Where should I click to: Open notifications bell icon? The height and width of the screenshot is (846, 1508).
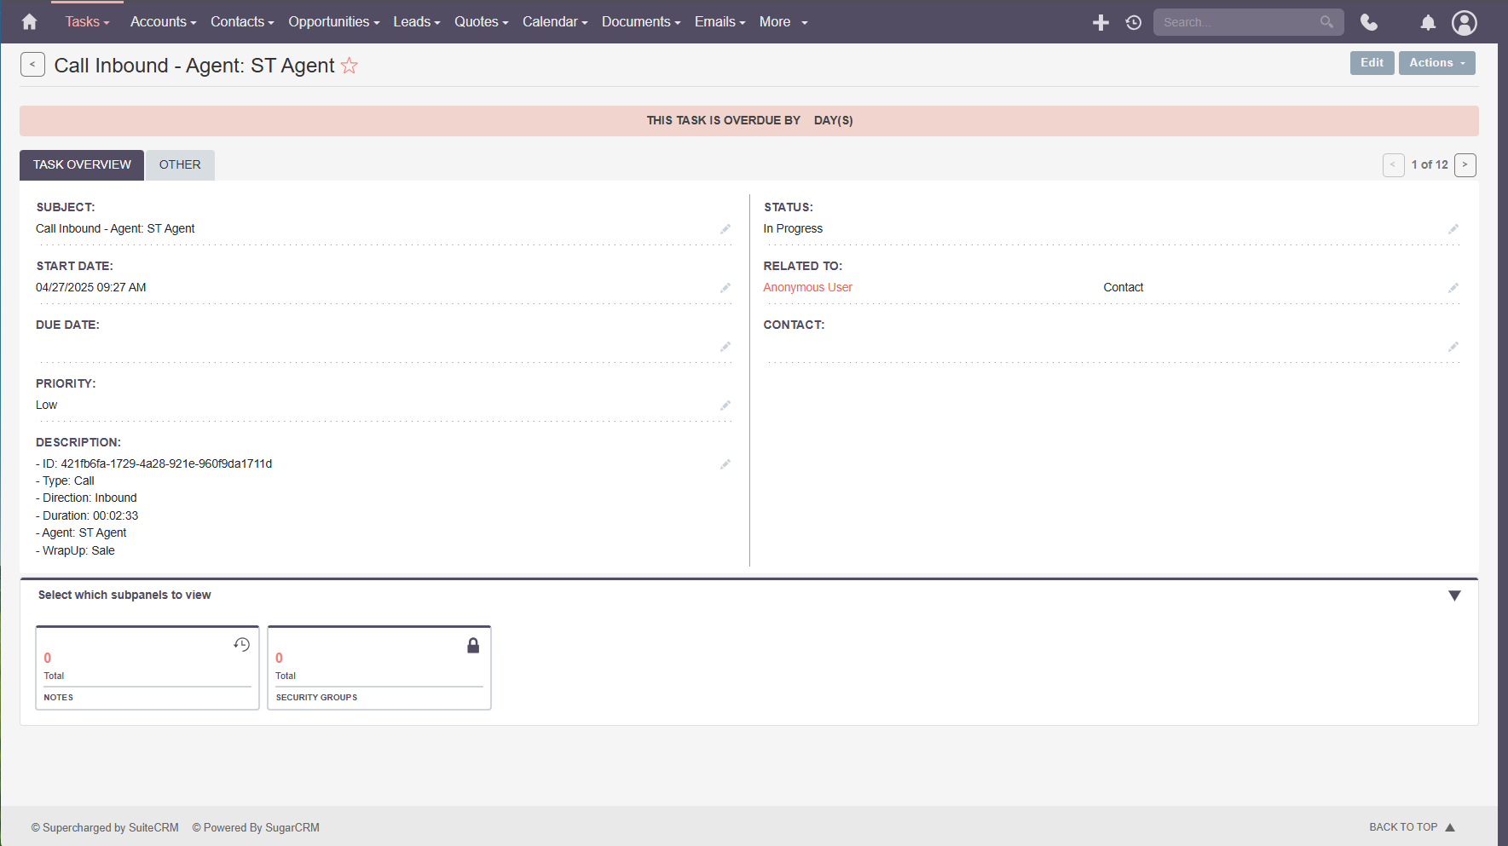tap(1428, 22)
